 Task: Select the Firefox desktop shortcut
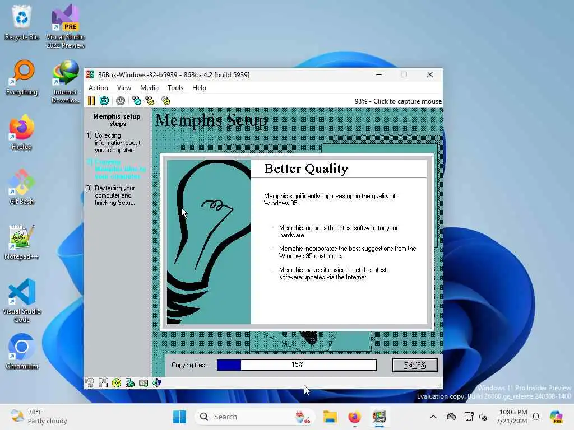pos(22,132)
